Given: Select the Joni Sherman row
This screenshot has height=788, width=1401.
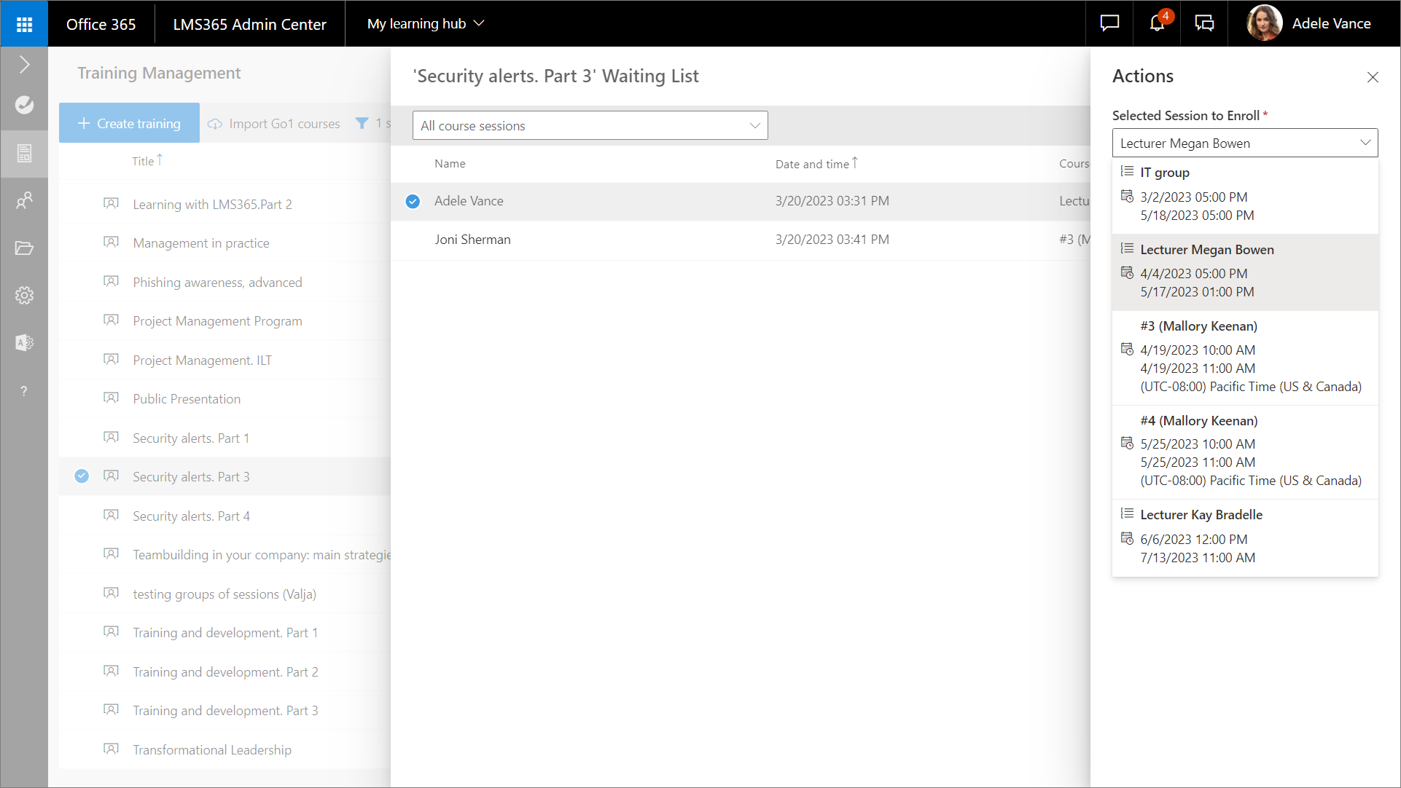Looking at the screenshot, I should click(x=472, y=240).
